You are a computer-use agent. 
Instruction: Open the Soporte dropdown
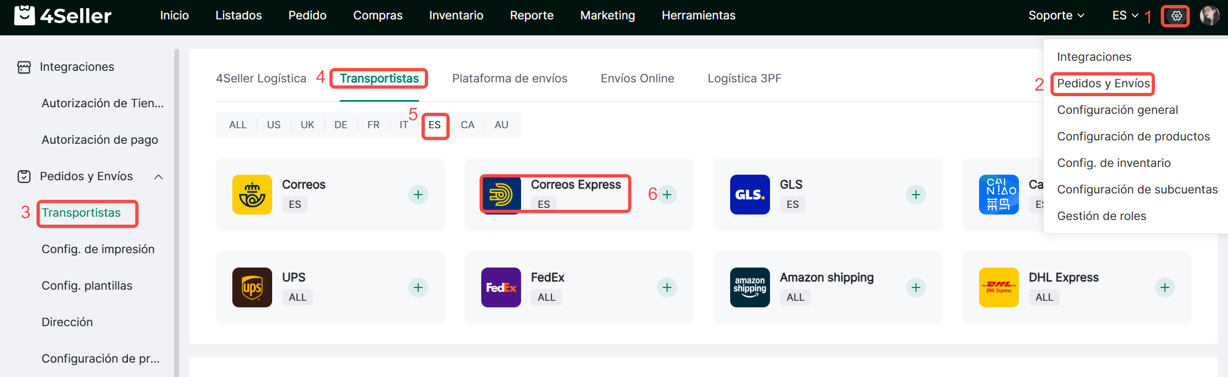tap(1056, 15)
